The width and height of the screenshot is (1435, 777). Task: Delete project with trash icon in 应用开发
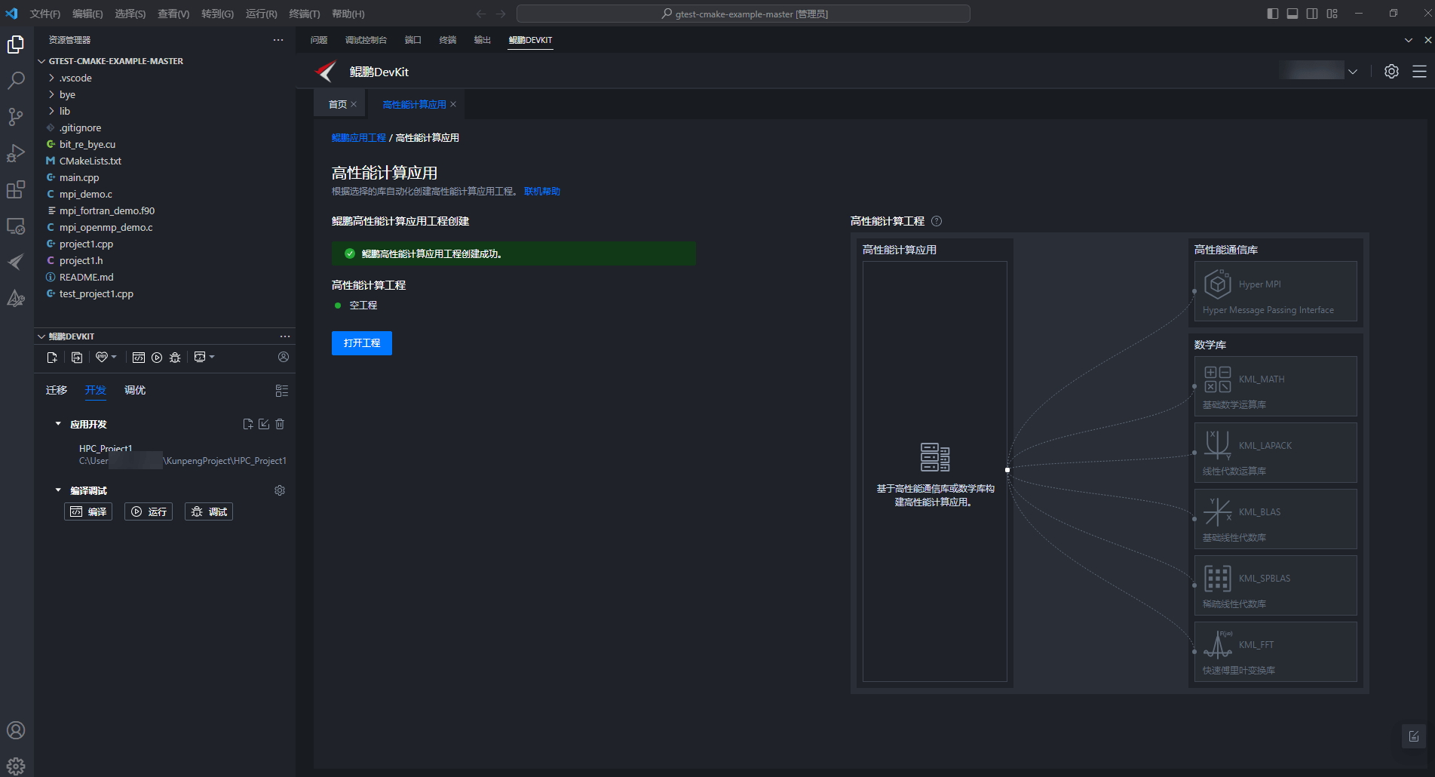[x=280, y=424]
